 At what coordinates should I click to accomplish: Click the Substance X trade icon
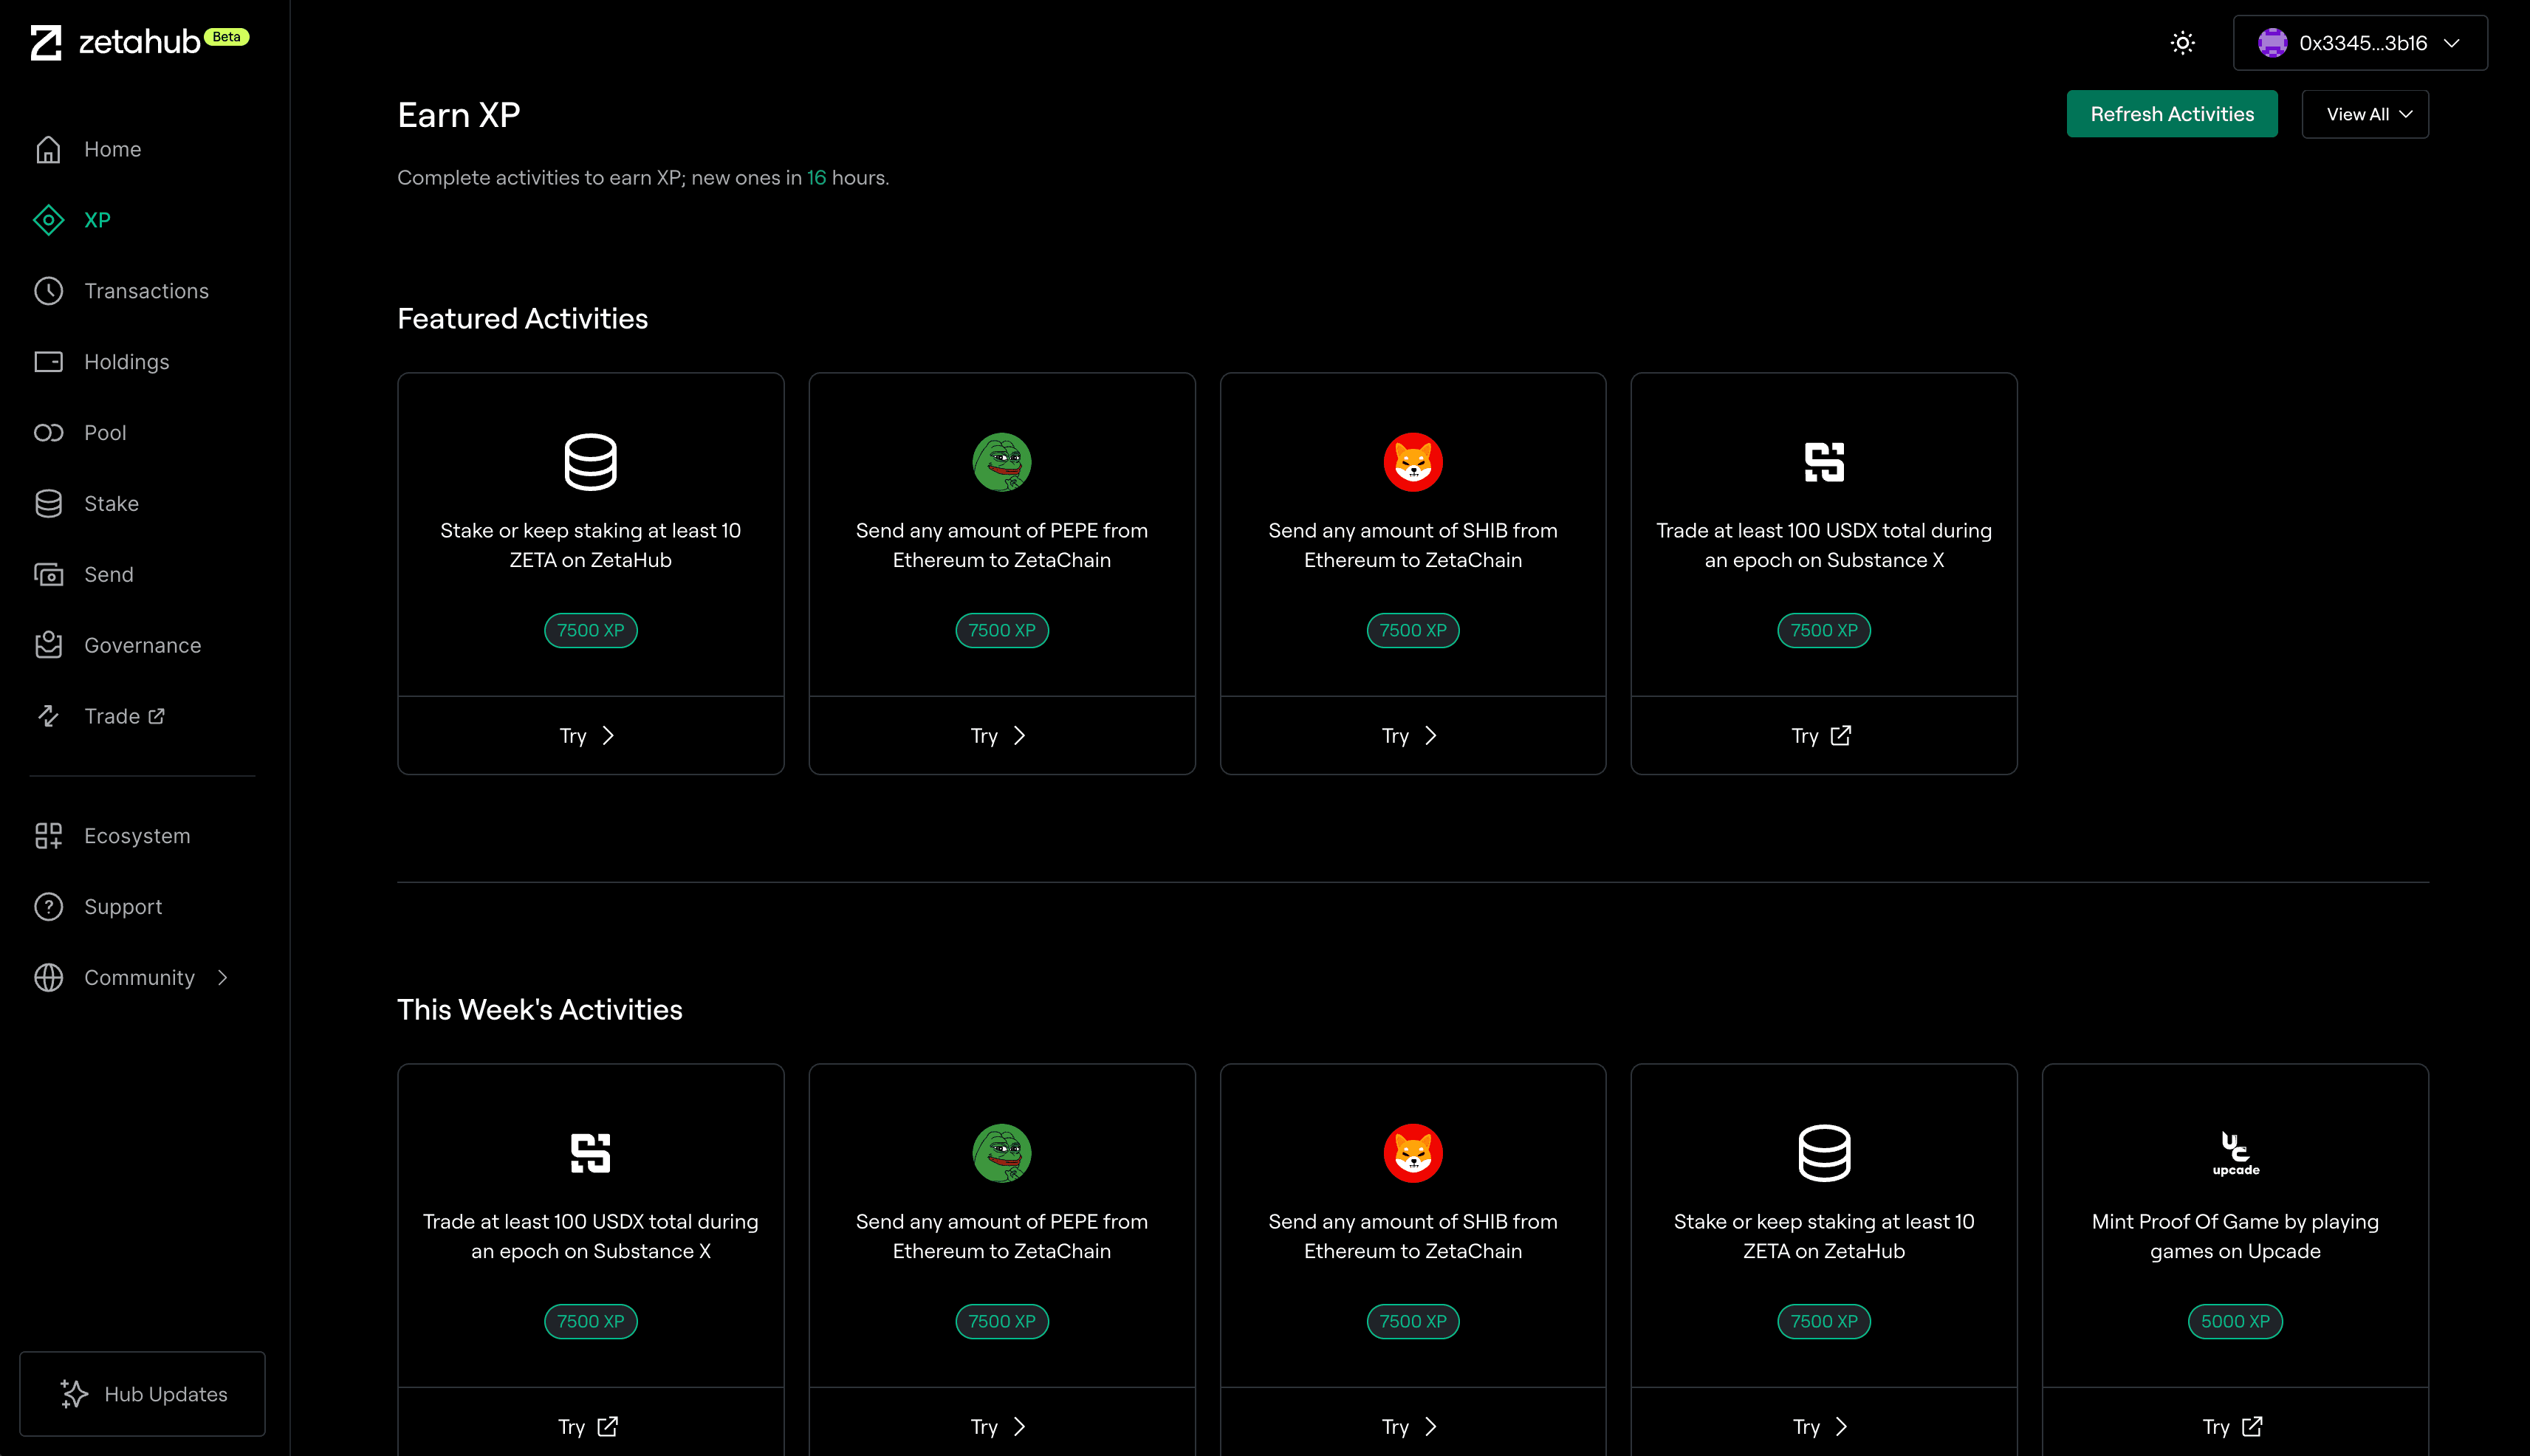pyautogui.click(x=1823, y=462)
